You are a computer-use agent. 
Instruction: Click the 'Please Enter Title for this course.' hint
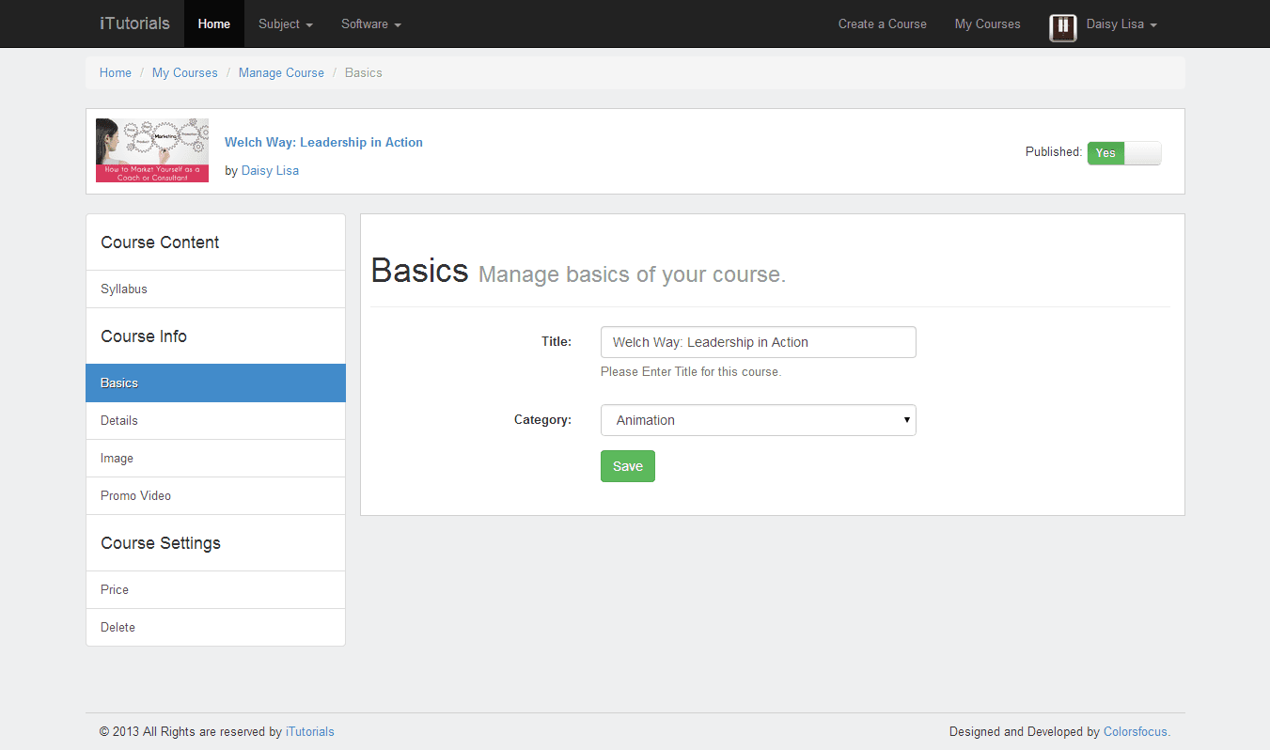click(x=691, y=371)
